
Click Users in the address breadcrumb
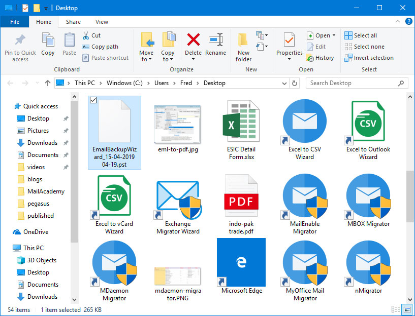click(162, 83)
